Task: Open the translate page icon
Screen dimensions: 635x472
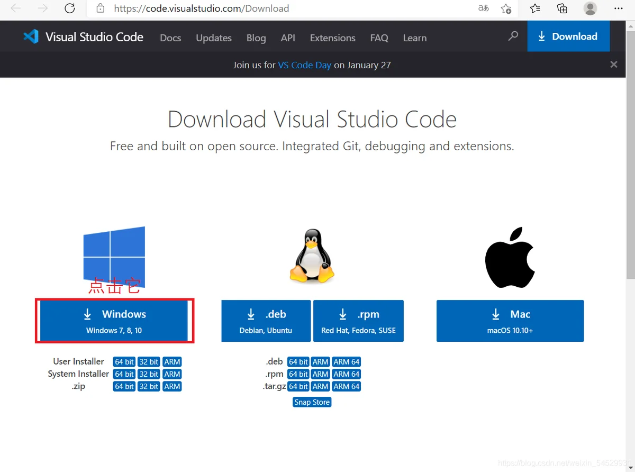Action: click(483, 8)
